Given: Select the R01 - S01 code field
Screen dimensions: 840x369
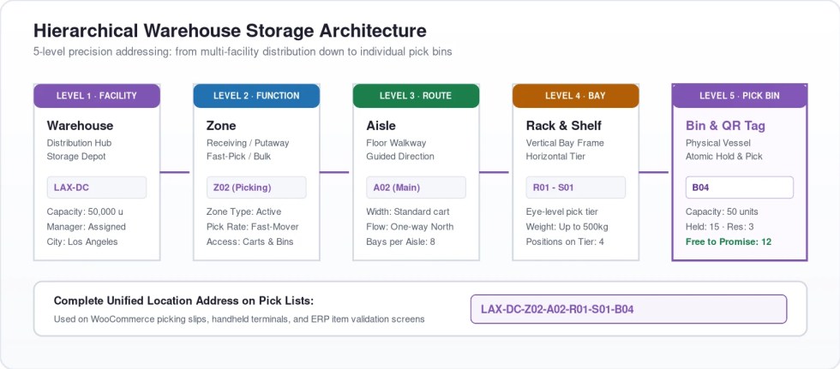Looking at the screenshot, I should point(575,187).
